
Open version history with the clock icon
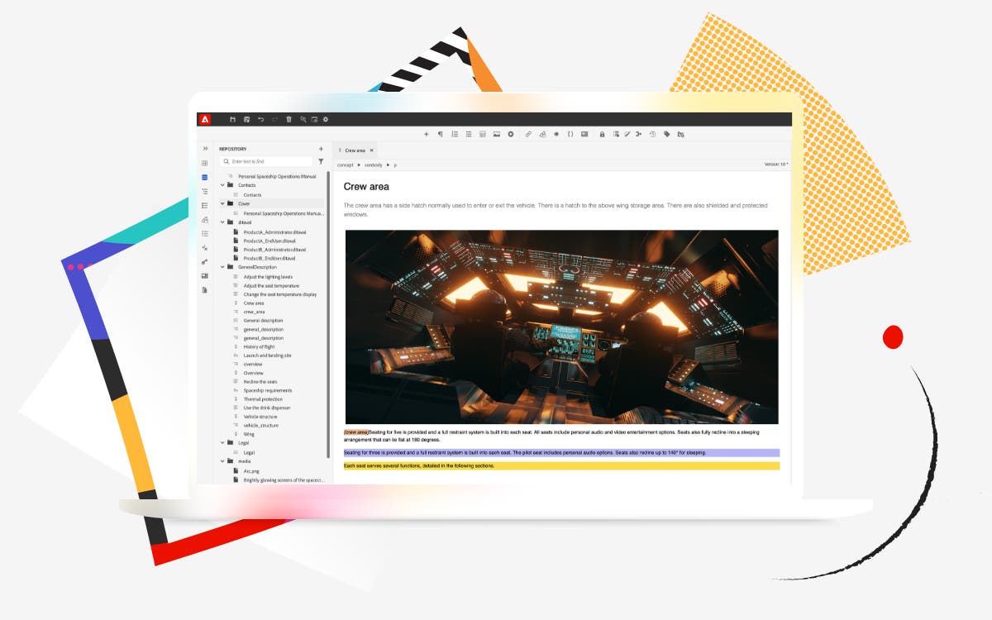click(x=652, y=133)
